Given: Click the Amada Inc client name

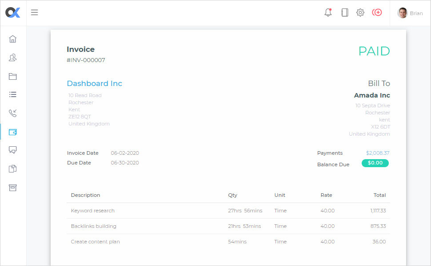Looking at the screenshot, I should tap(372, 95).
